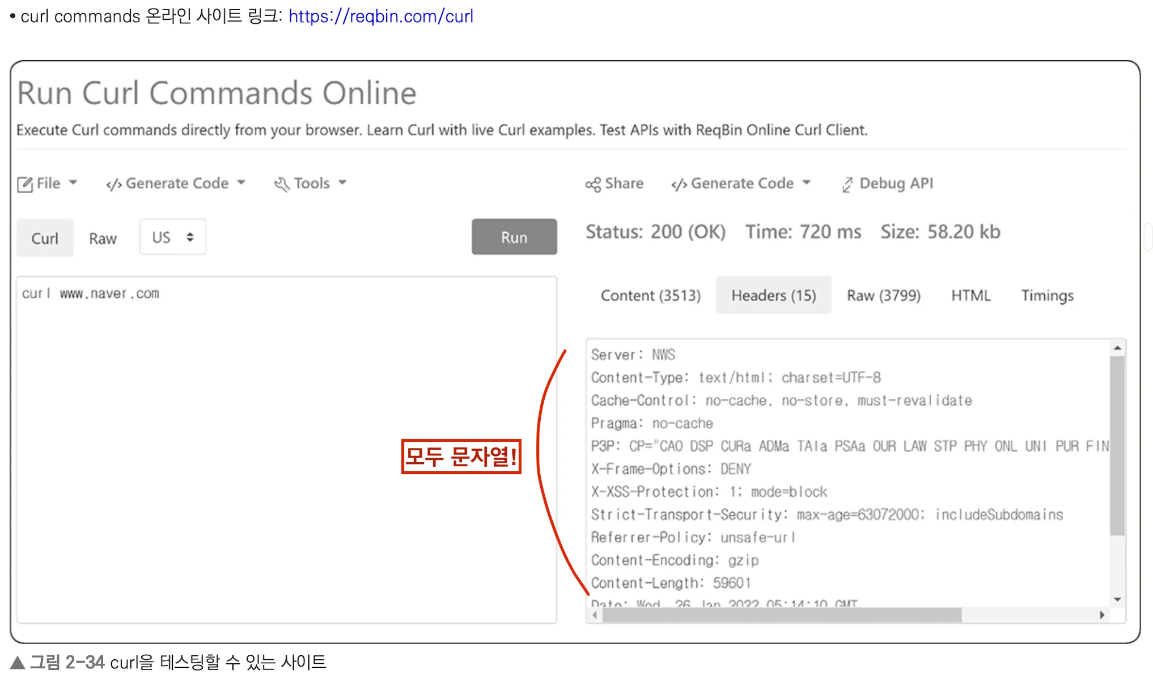This screenshot has width=1153, height=691.
Task: Click the Tools wrench icon
Action: click(281, 184)
